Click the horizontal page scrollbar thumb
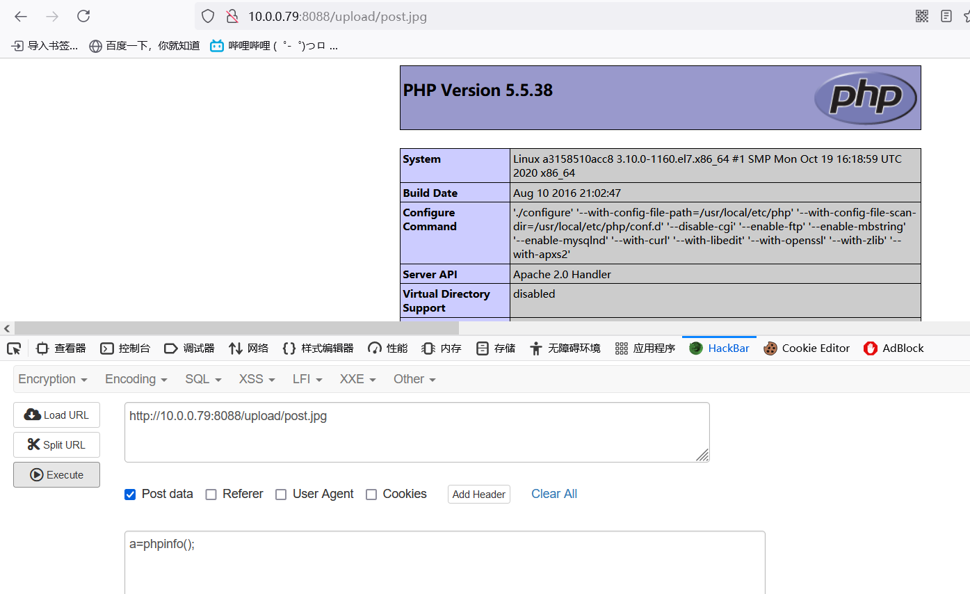This screenshot has height=594, width=970. tap(236, 328)
